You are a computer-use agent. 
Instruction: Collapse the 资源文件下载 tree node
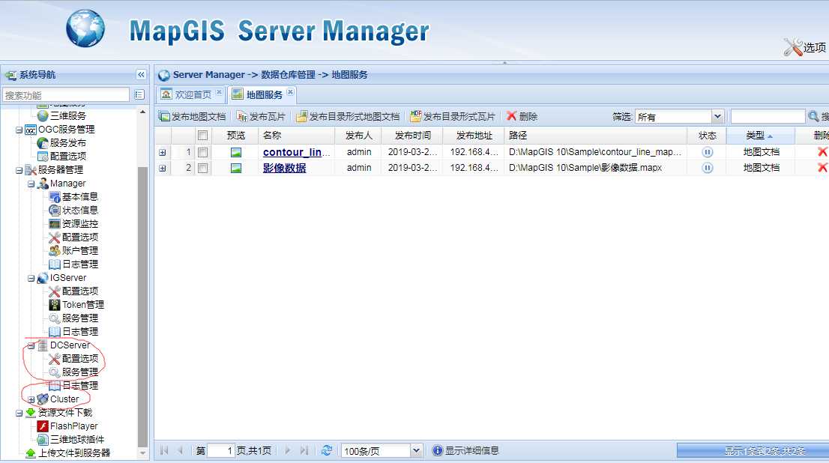tap(19, 413)
